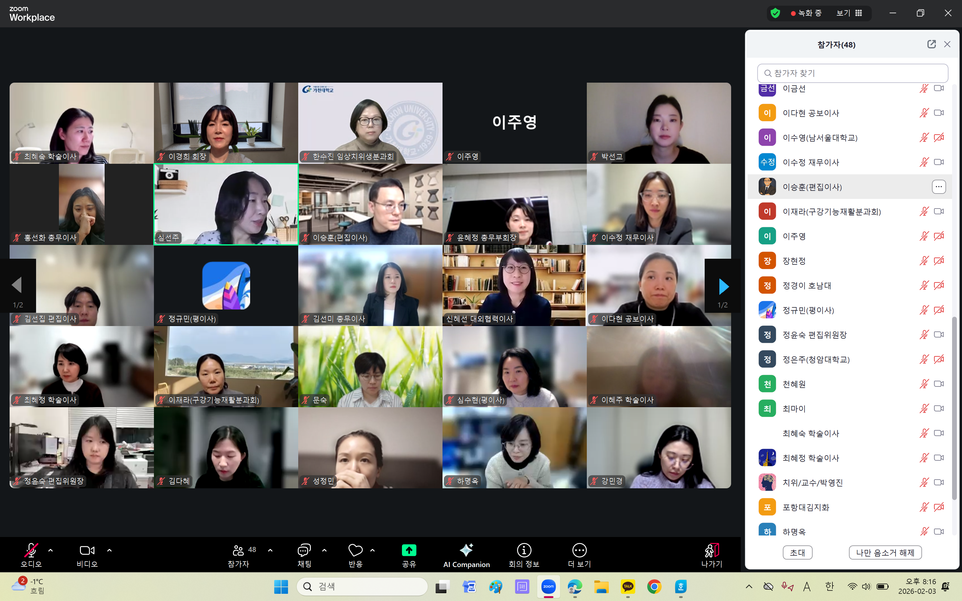Open the 더 보기 more menu
Viewport: 962px width, 601px height.
click(x=579, y=551)
